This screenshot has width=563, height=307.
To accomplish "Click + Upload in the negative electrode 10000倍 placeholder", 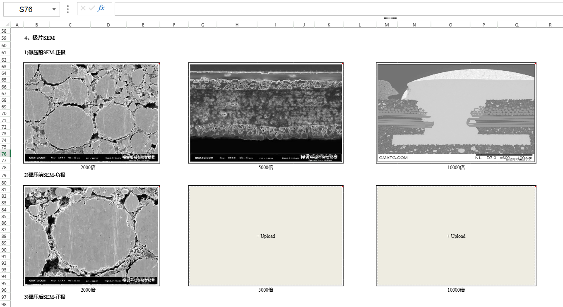I will (x=456, y=236).
